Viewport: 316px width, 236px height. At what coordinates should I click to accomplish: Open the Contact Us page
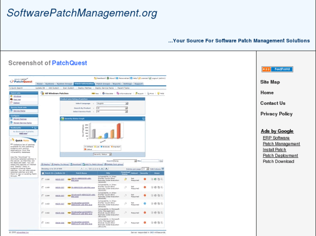coord(273,103)
